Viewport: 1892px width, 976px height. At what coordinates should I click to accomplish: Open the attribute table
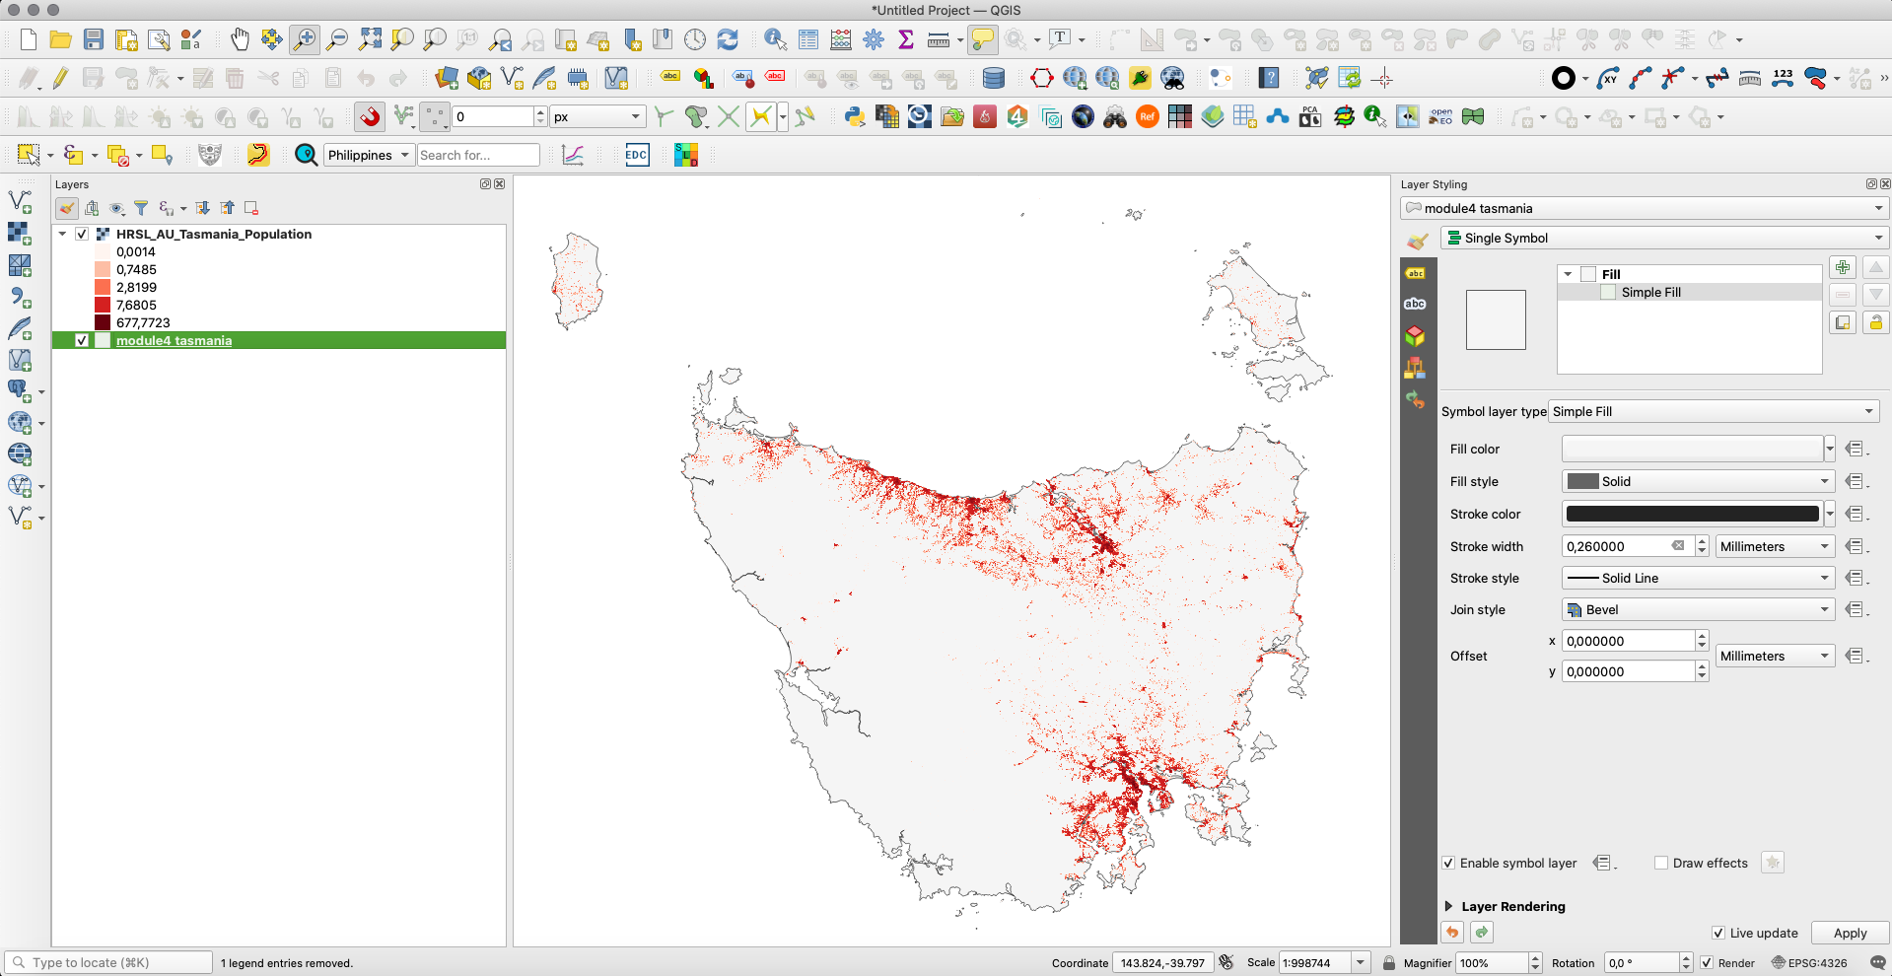click(x=808, y=39)
